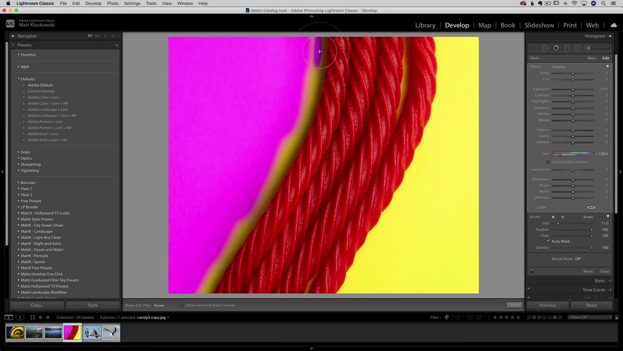Screen dimensions: 623x351
Task: Click the Wi-Fi status icon in menu bar
Action: pyautogui.click(x=574, y=3)
